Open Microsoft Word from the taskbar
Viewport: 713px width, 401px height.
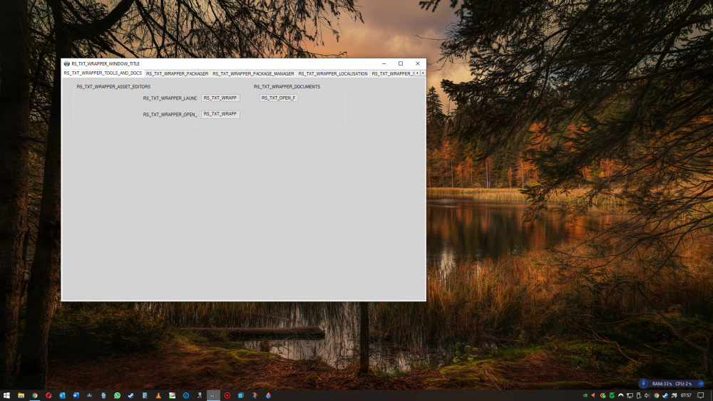(x=76, y=395)
